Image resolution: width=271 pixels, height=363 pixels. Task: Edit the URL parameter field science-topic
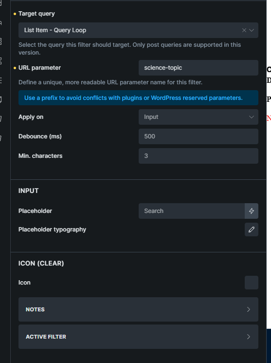199,68
